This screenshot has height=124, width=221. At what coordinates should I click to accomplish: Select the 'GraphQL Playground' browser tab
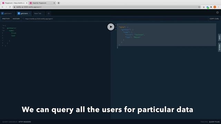42,3
